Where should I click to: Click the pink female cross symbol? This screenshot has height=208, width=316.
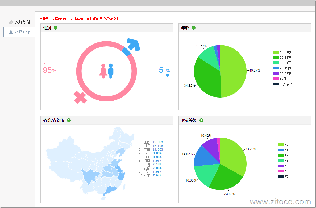(x=80, y=97)
